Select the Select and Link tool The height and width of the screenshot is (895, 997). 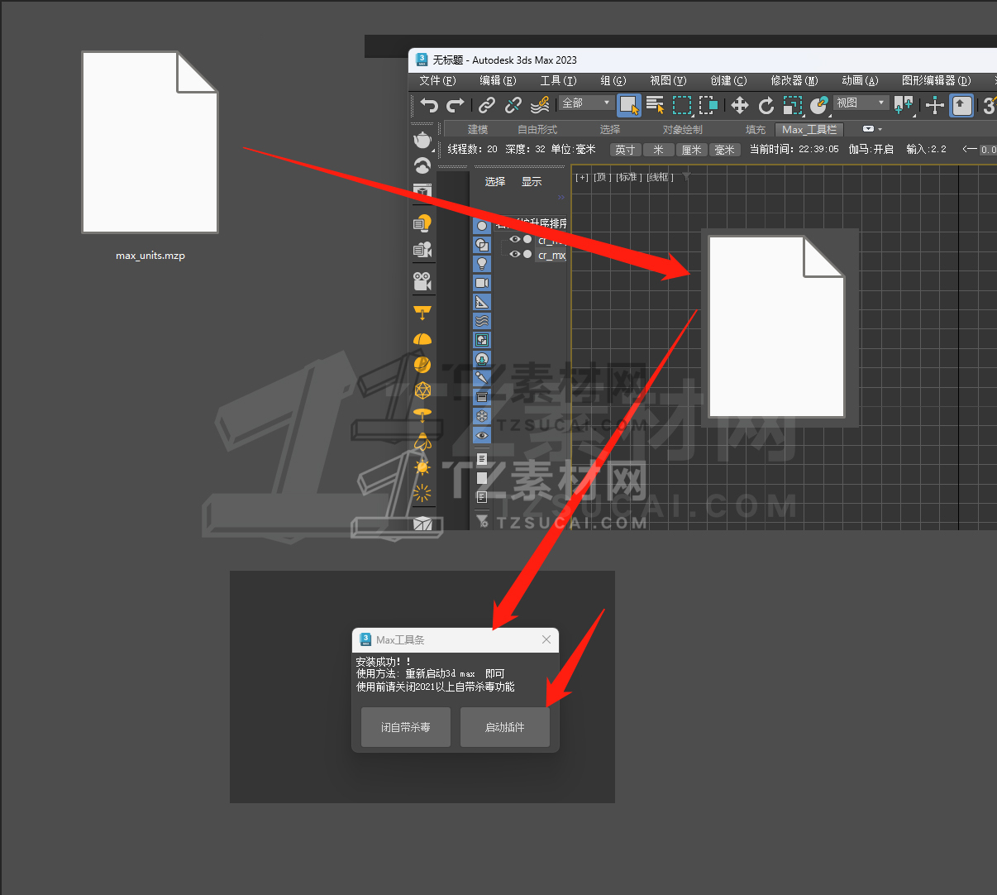click(487, 105)
